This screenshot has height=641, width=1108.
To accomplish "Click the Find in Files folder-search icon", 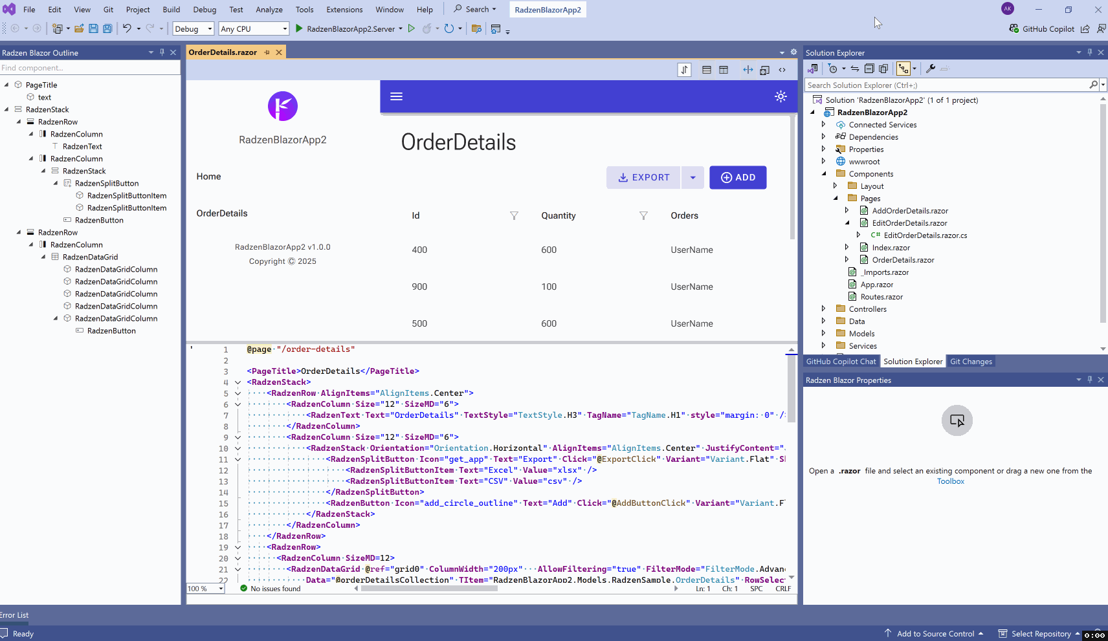I will [476, 28].
